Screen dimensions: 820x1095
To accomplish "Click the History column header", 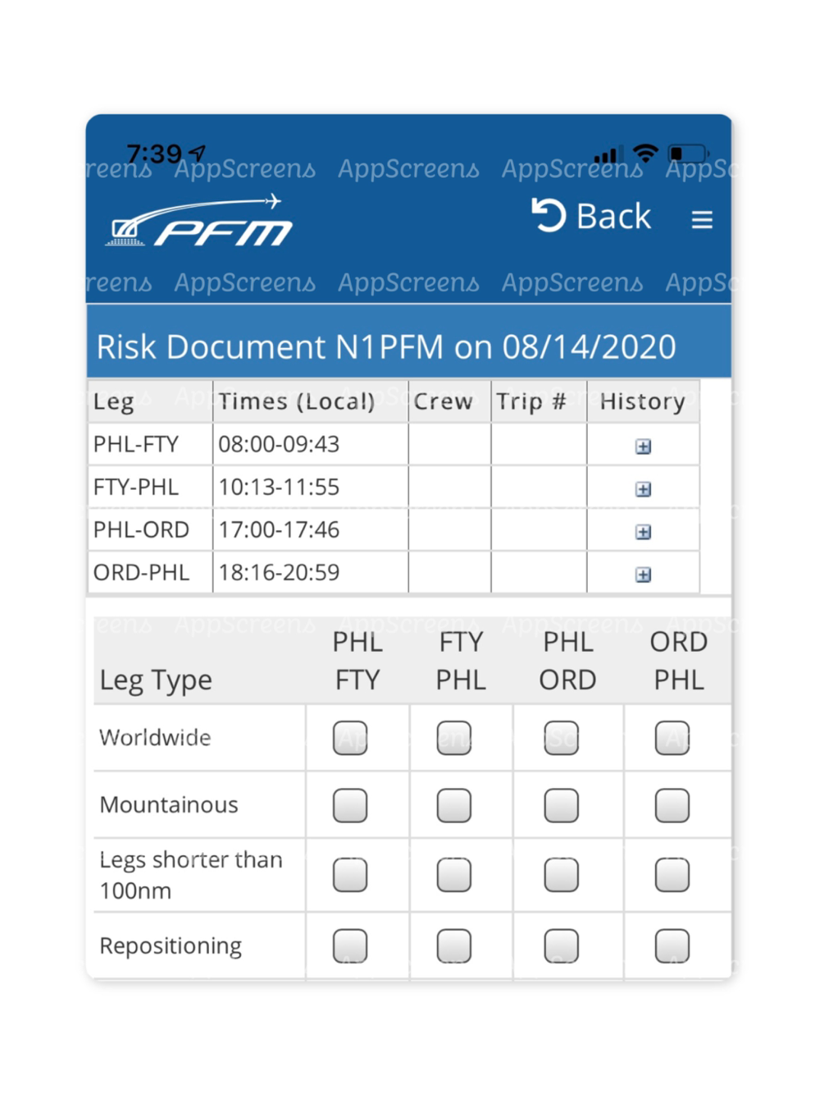I will click(x=643, y=401).
